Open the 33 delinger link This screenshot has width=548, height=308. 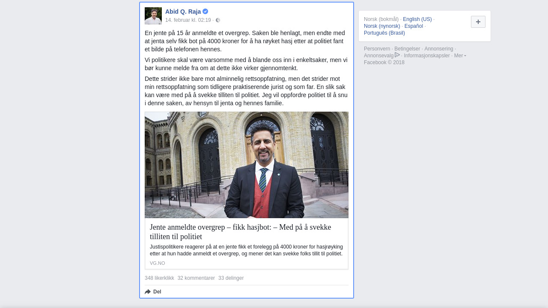pos(231,278)
